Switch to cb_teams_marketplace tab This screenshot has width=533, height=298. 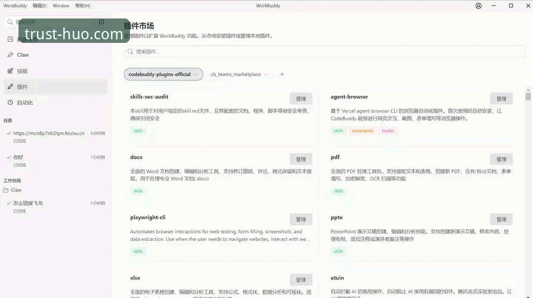click(x=235, y=74)
